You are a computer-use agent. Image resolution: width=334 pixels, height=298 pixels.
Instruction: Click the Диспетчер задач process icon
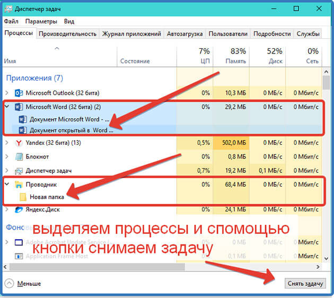(x=19, y=171)
